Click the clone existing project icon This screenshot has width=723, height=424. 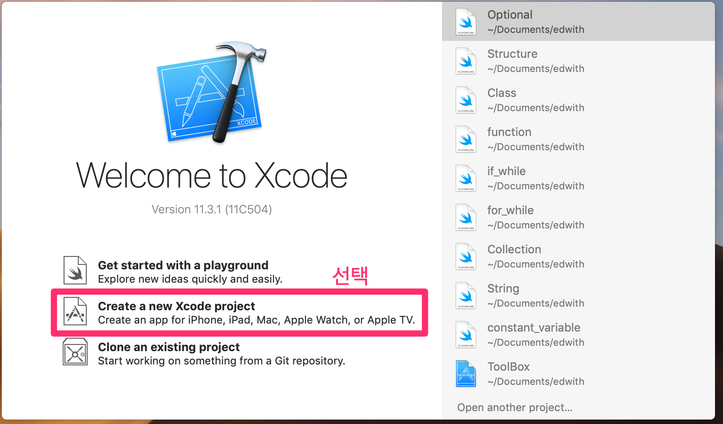(75, 352)
